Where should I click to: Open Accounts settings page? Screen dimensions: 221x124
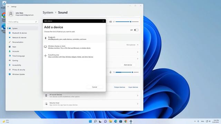click(x=23, y=51)
